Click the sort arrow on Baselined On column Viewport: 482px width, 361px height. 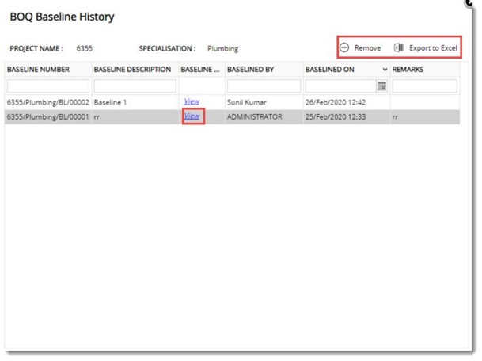(x=385, y=70)
